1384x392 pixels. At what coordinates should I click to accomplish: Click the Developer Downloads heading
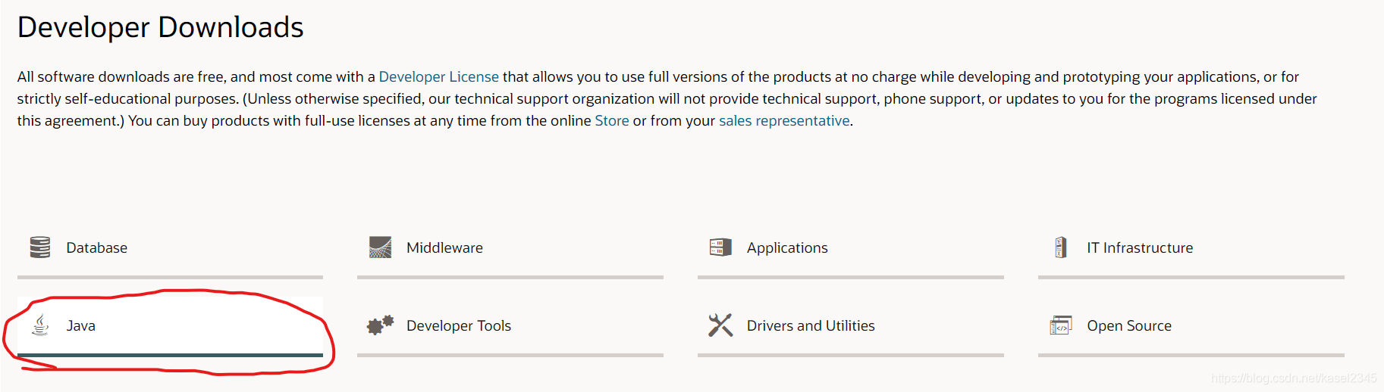coord(161,27)
